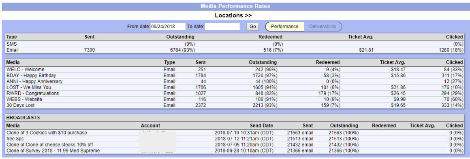Select the WEBS - Website media row
470x159 pixels.
[x=235, y=100]
